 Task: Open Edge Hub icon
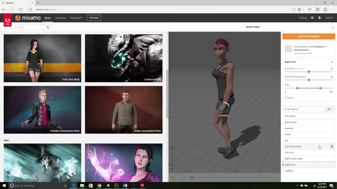(x=310, y=9)
